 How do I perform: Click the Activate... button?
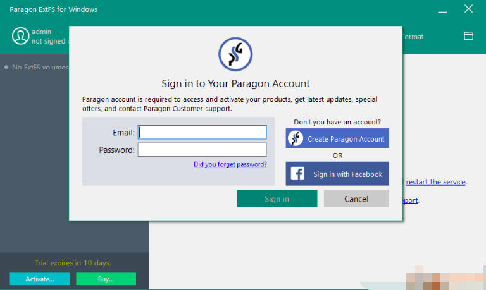(40, 279)
